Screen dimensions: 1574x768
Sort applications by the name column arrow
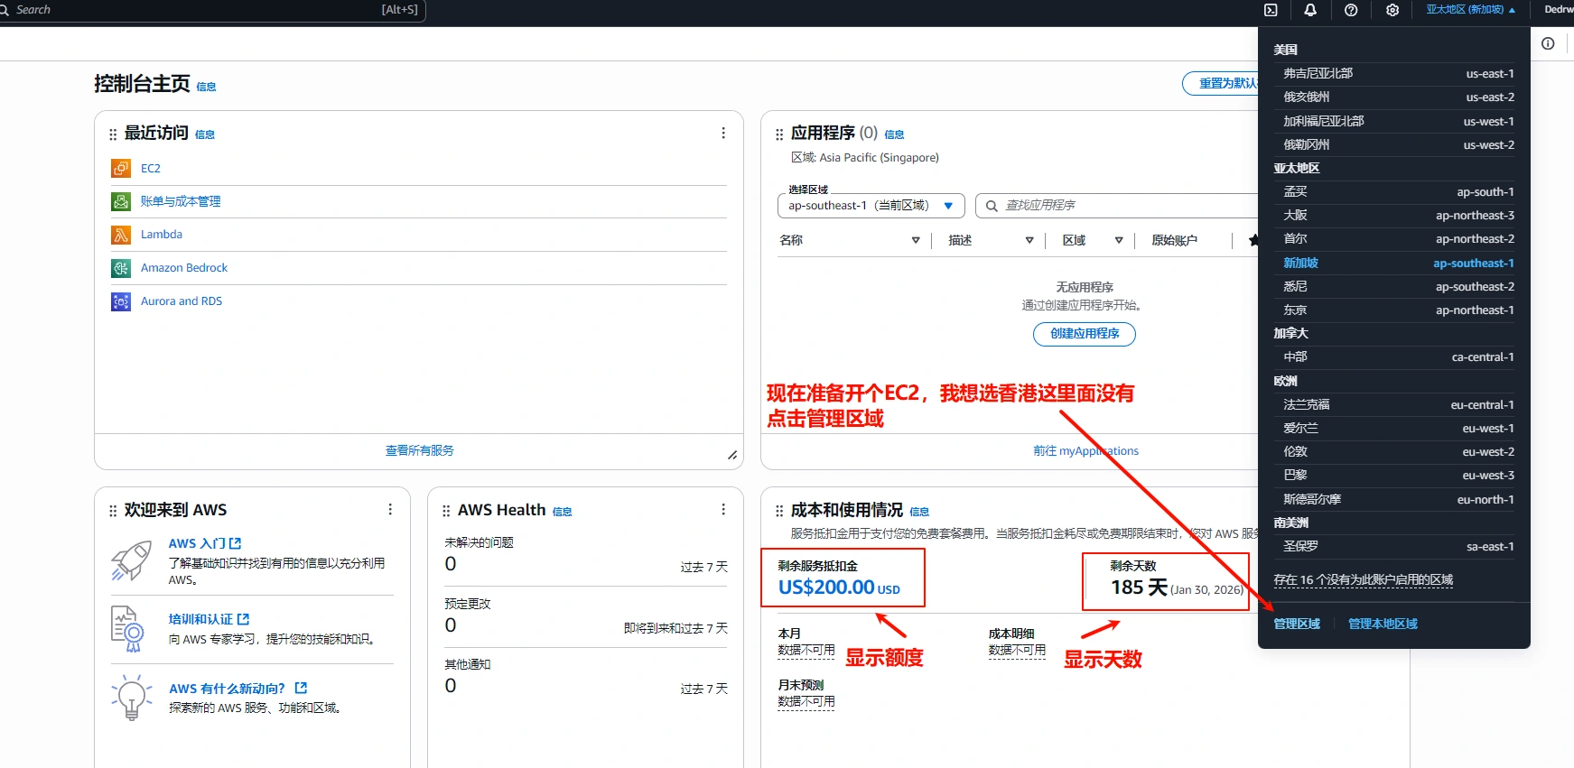click(x=915, y=240)
